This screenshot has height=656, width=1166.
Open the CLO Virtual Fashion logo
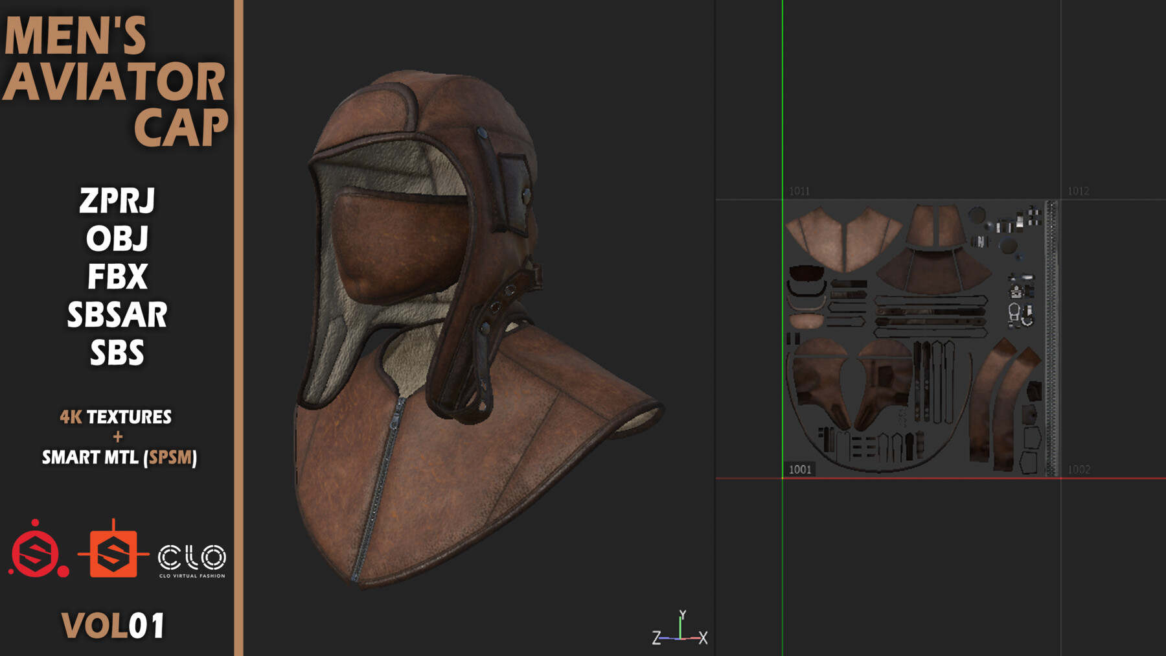click(x=194, y=558)
